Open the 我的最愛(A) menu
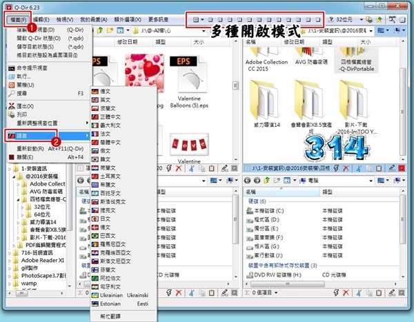Screen dimensions: 414x322 coord(93,20)
